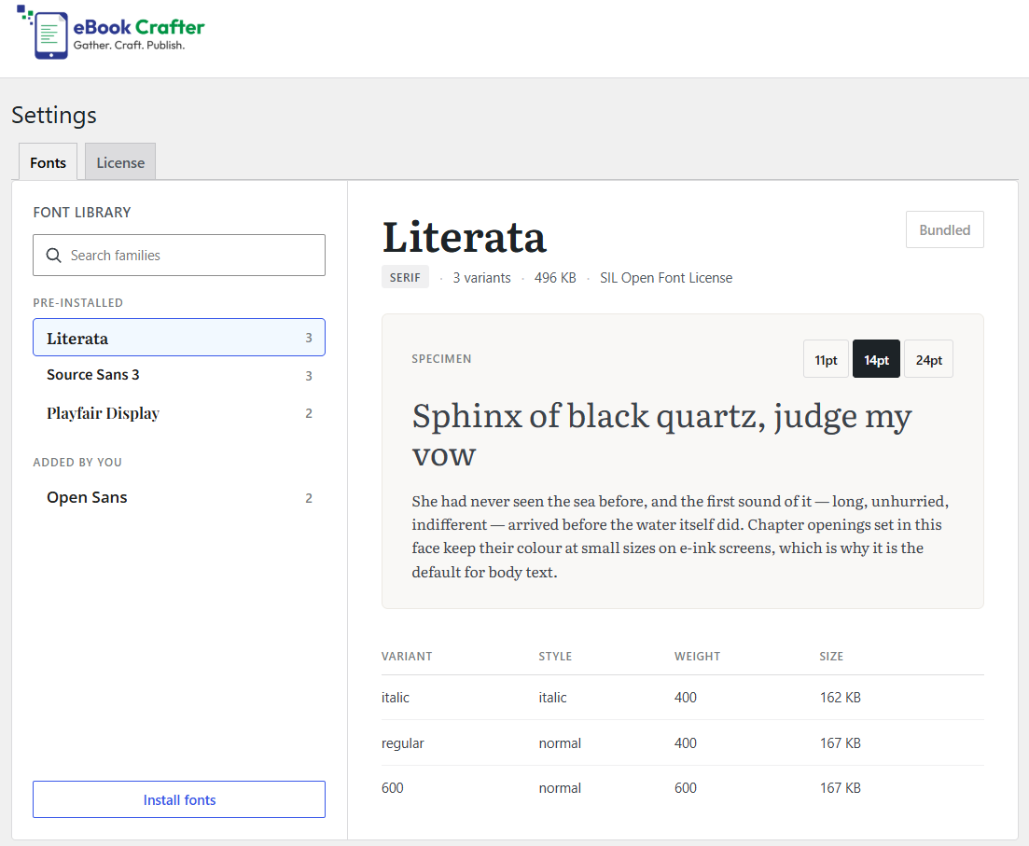Click the SIL Open Font License text

pos(666,278)
